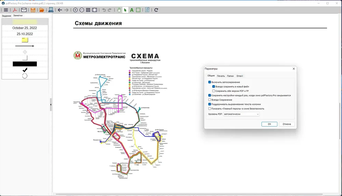The height and width of the screenshot is (196, 342).
Task: Select the green letter A text tool
Action: (x=132, y=10)
